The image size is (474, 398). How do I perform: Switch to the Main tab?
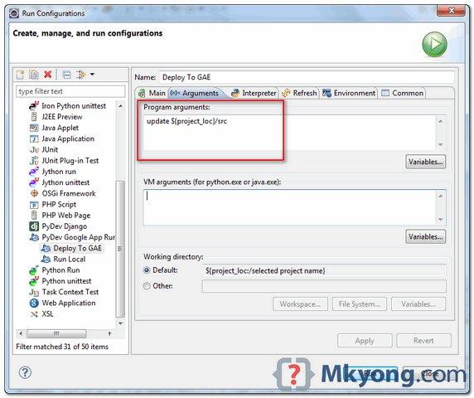(152, 93)
